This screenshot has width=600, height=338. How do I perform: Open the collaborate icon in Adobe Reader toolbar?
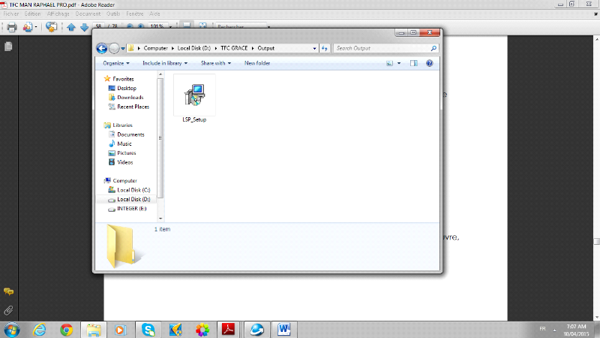coord(28,27)
